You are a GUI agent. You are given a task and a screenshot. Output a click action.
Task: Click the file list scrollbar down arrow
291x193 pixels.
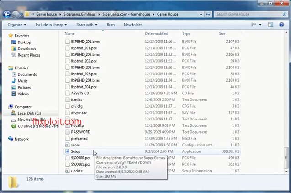[x=286, y=172]
